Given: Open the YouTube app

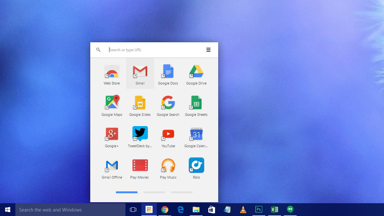Looking at the screenshot, I should point(168,134).
